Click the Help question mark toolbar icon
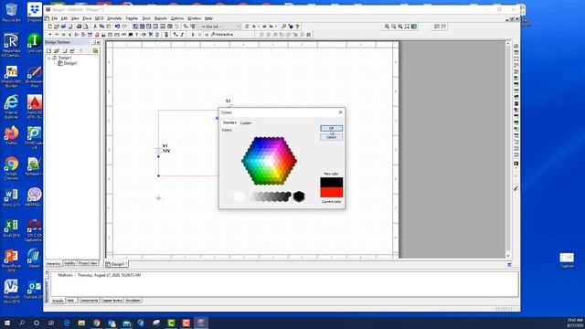 (x=297, y=27)
